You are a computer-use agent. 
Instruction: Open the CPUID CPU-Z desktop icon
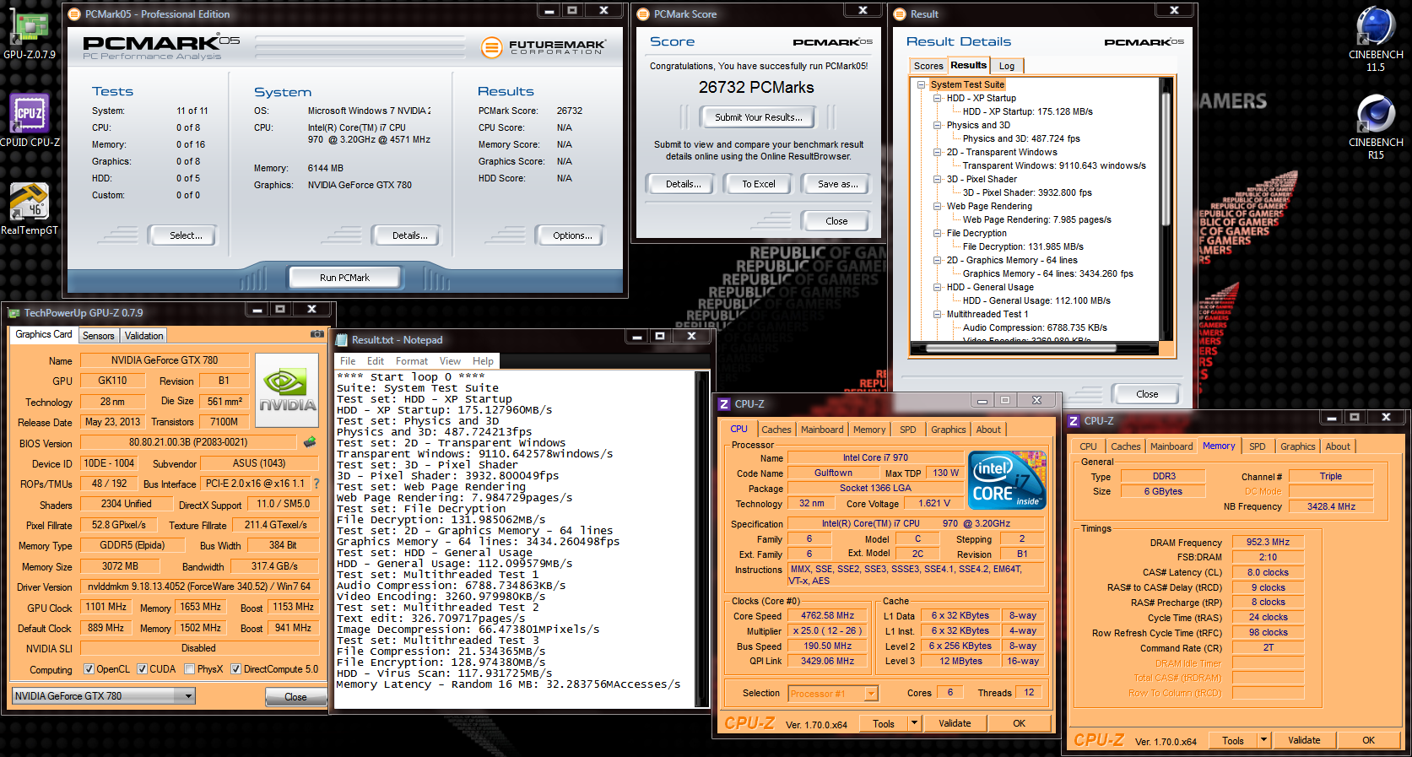pos(29,120)
